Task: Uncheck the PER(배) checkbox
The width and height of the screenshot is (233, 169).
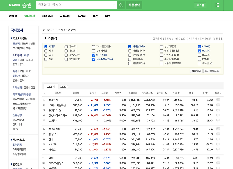Action: coord(200,47)
